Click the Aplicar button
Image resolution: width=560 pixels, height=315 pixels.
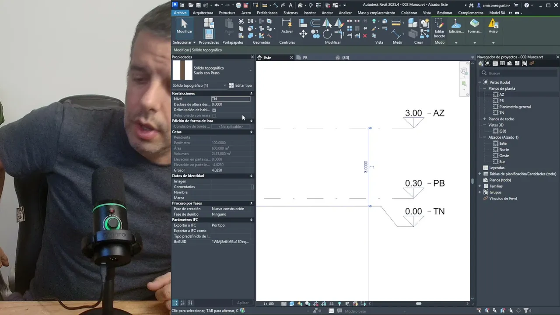pyautogui.click(x=243, y=303)
